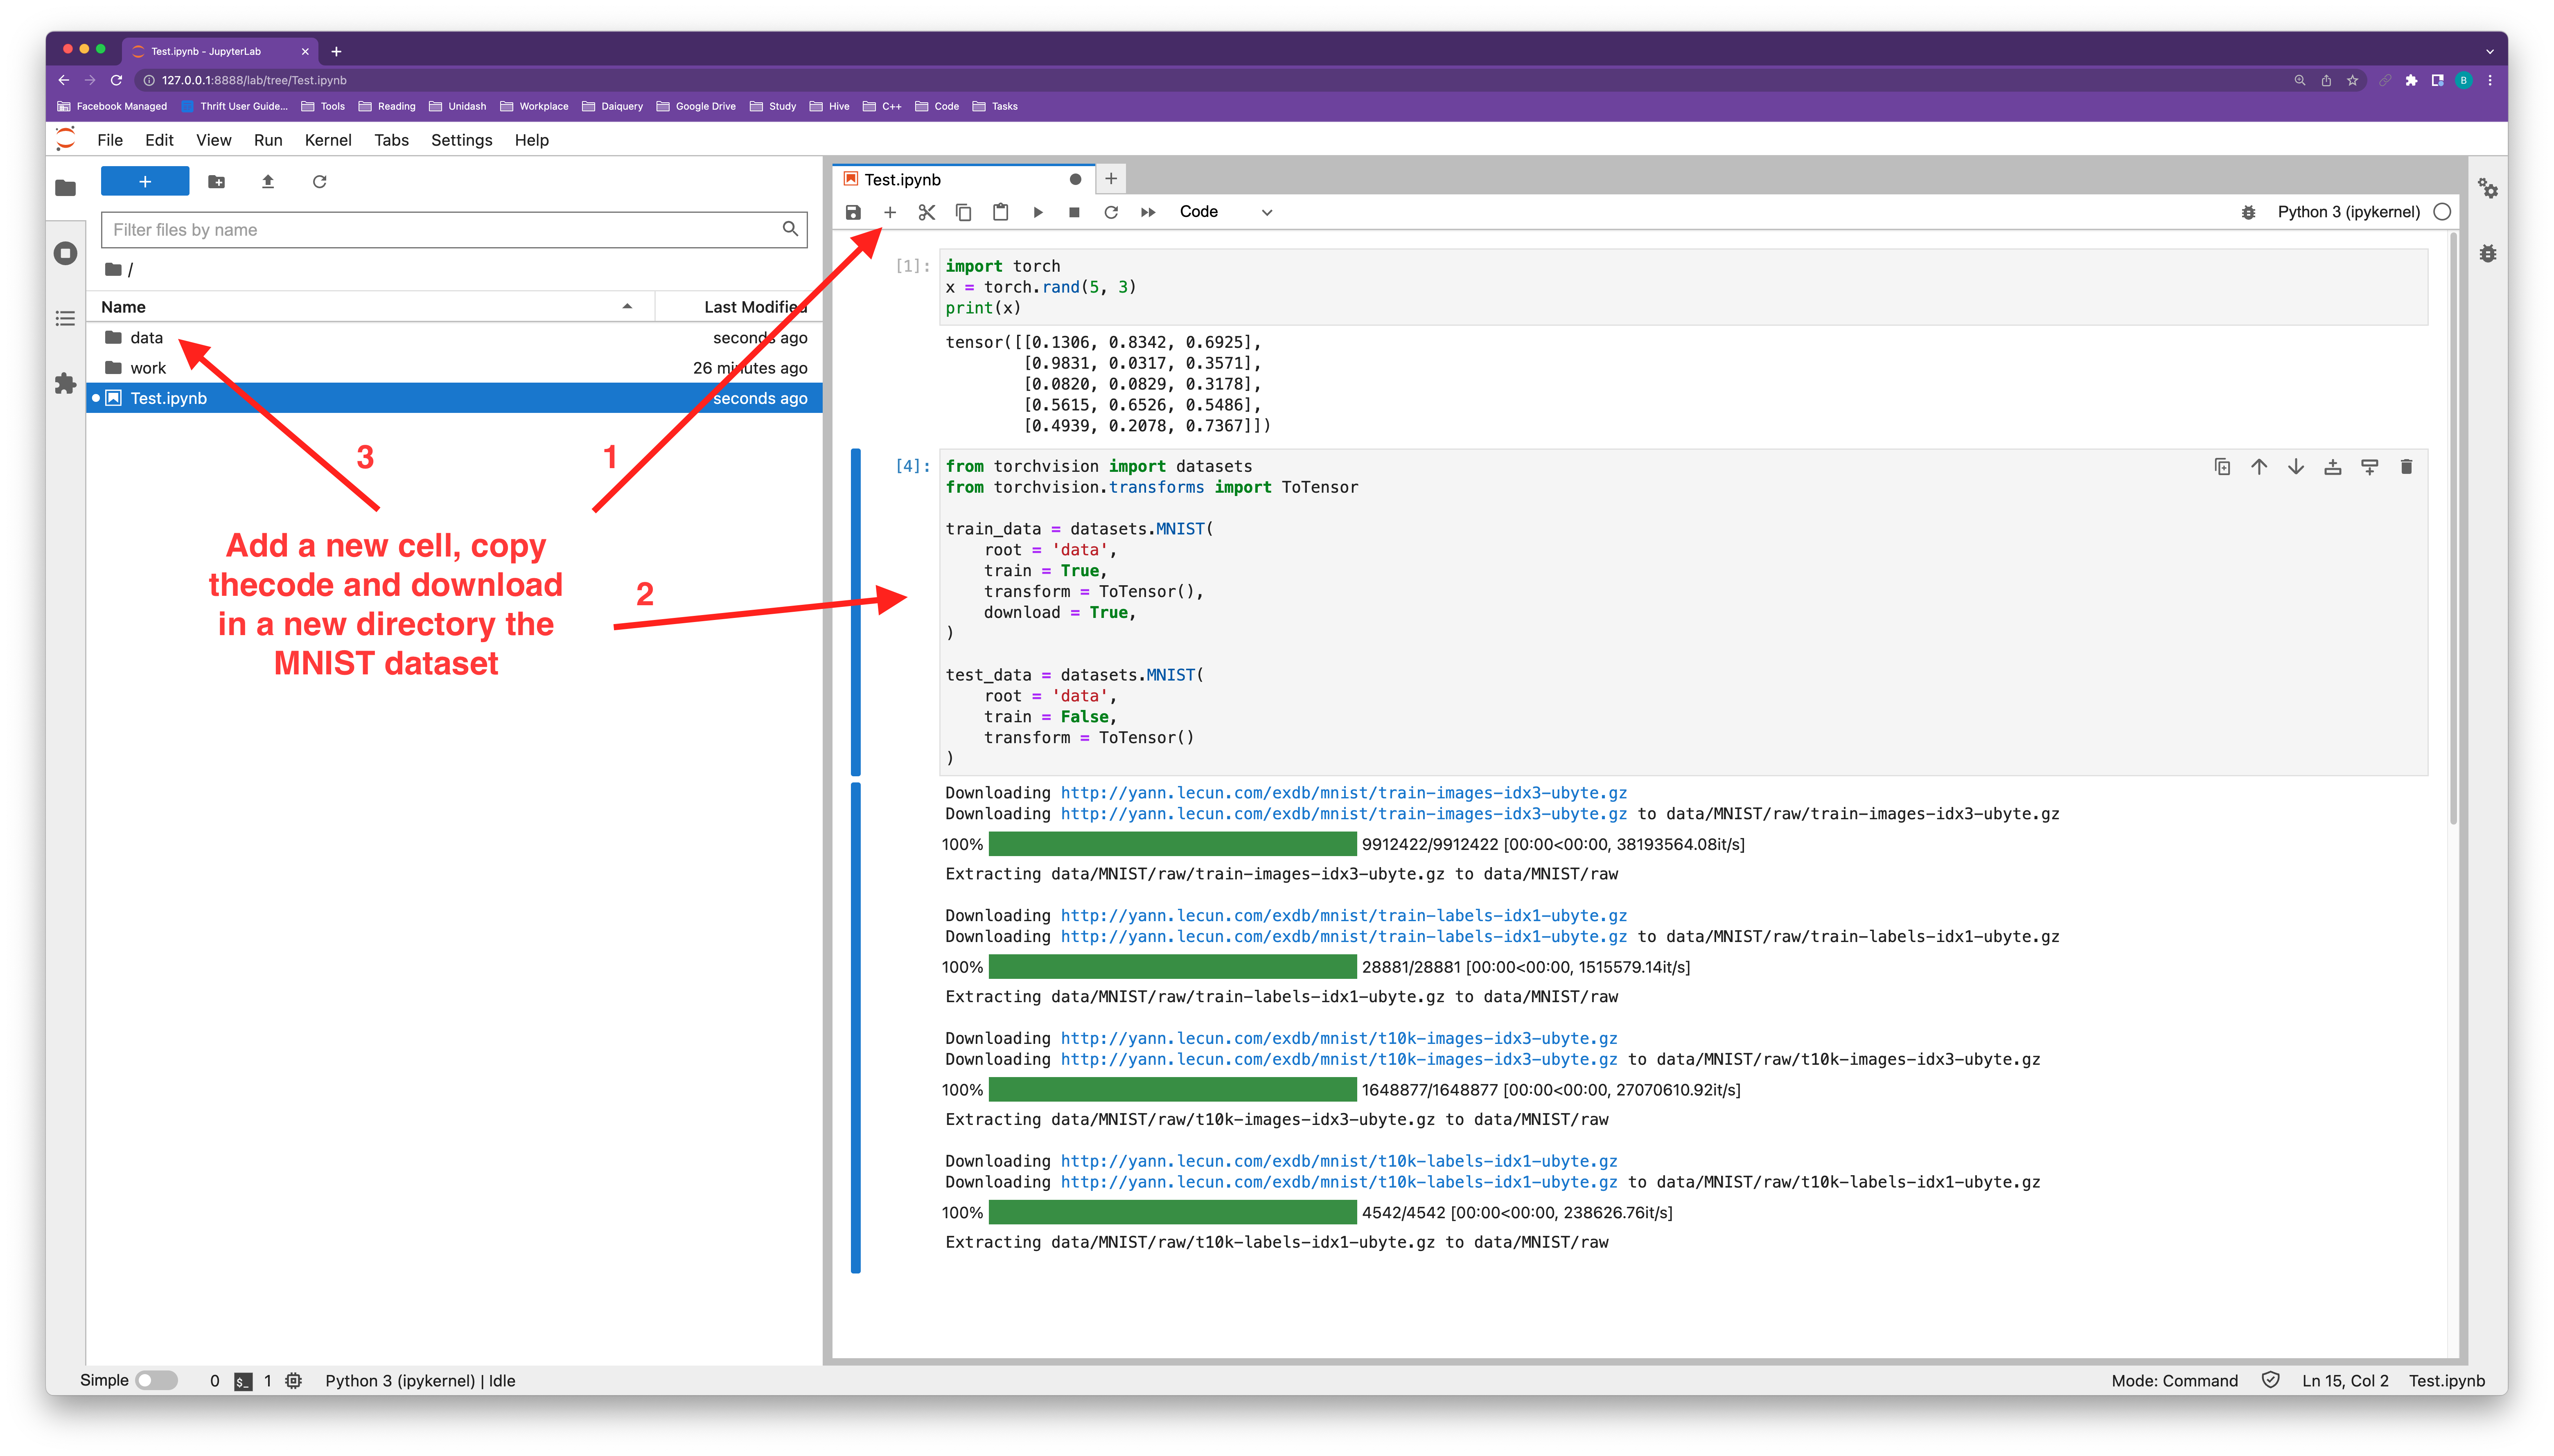Open the Kernel menu
The image size is (2554, 1456).
pos(328,140)
